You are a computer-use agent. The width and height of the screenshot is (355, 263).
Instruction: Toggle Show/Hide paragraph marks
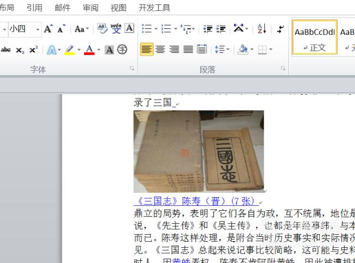pyautogui.click(x=281, y=29)
